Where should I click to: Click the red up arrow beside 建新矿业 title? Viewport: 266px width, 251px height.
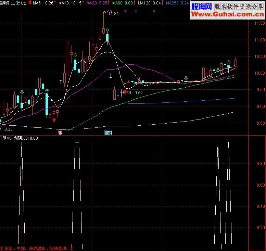(x=30, y=2)
